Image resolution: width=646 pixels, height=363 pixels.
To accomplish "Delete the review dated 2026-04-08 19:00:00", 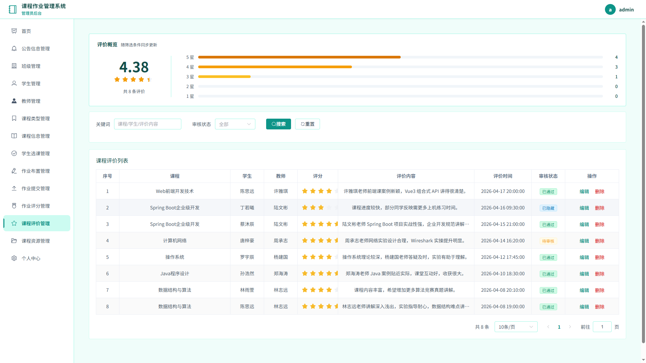I will click(x=600, y=307).
